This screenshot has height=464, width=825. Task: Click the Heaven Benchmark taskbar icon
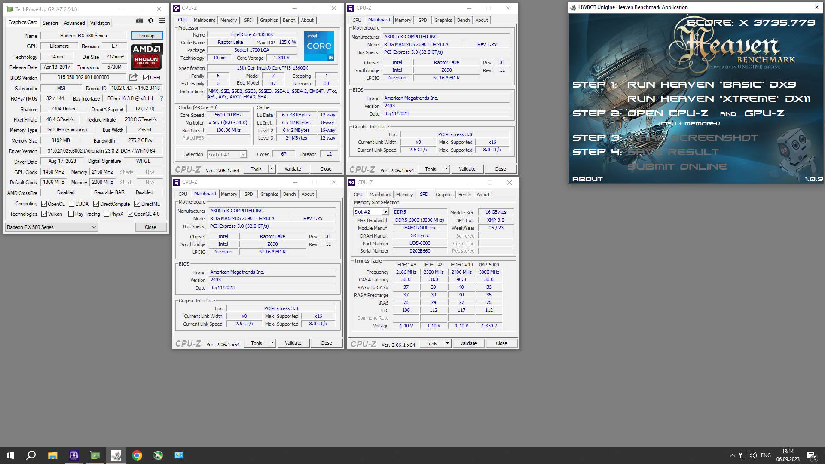(x=116, y=455)
